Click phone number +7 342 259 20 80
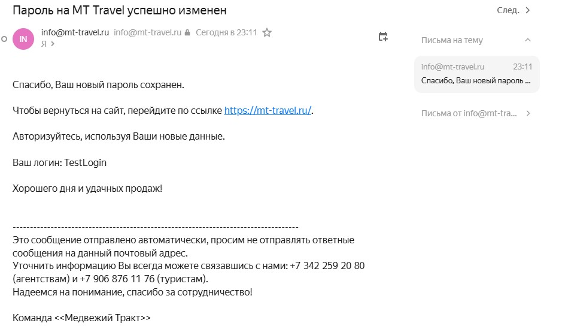Image resolution: width=562 pixels, height=329 pixels. coord(327,266)
